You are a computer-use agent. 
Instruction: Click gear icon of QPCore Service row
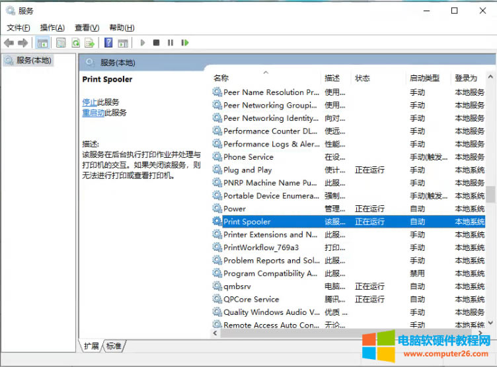(217, 299)
